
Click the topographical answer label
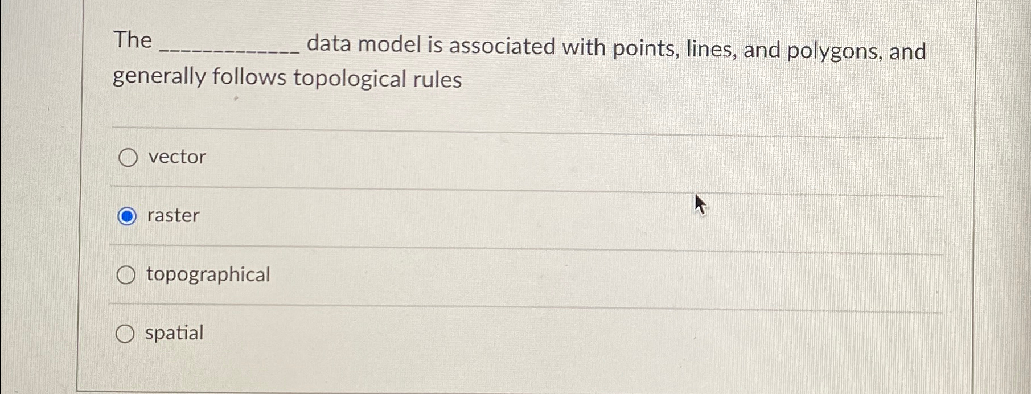pos(208,275)
